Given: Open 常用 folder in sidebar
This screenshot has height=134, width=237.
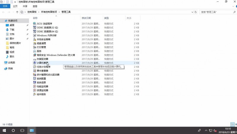Looking at the screenshot, I should (12, 48).
